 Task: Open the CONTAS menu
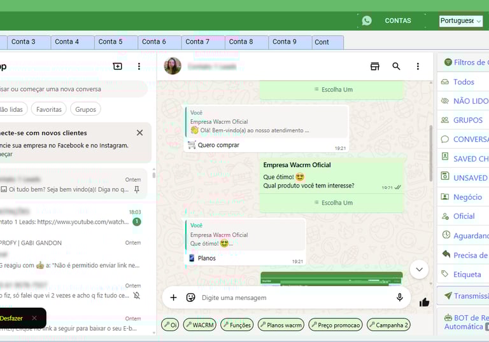[x=397, y=20]
